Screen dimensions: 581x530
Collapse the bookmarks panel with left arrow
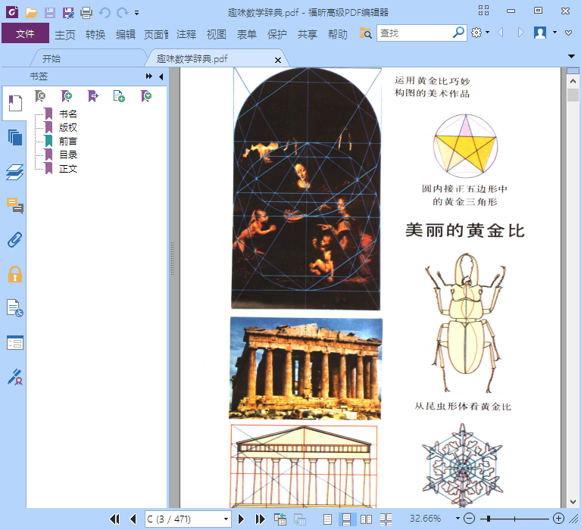tap(161, 76)
